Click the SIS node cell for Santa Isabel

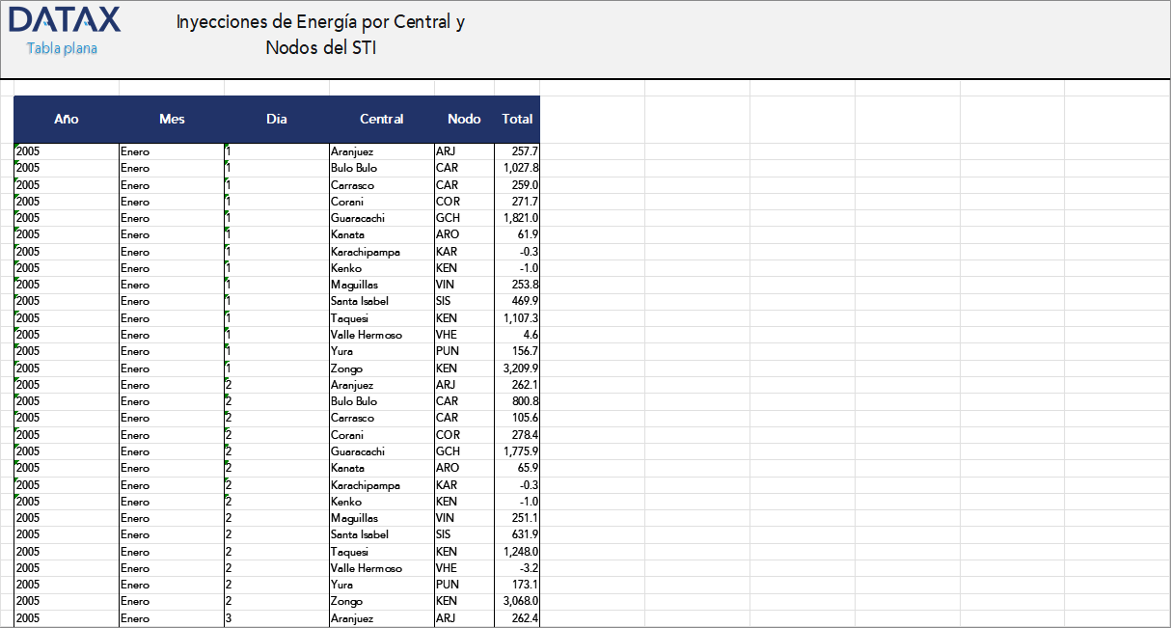[449, 301]
